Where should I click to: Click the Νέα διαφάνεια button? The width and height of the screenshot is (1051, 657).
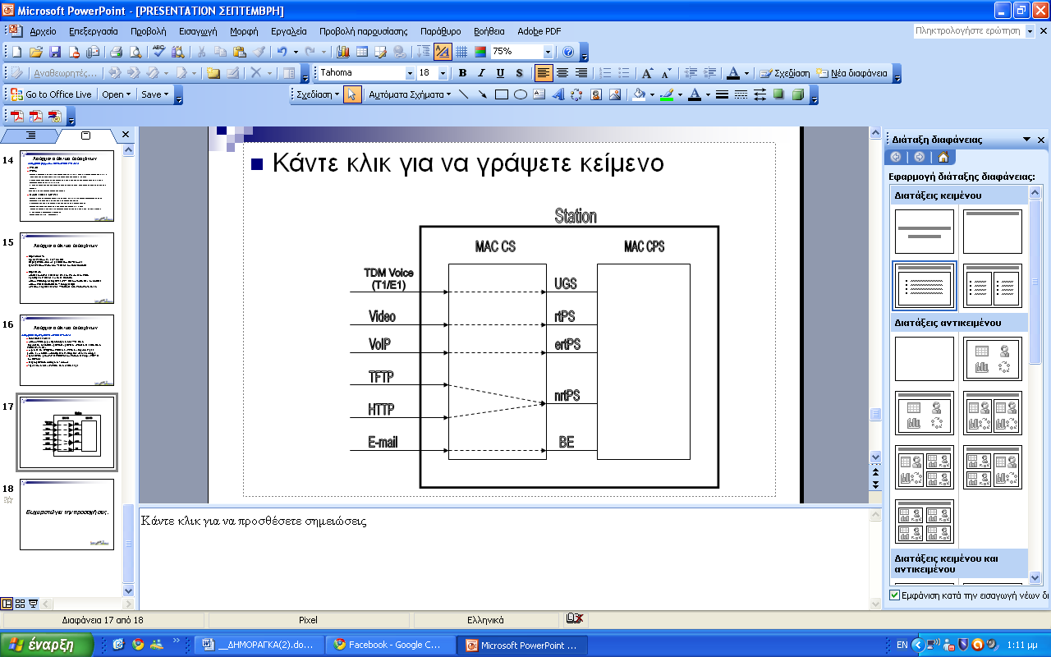coord(851,73)
